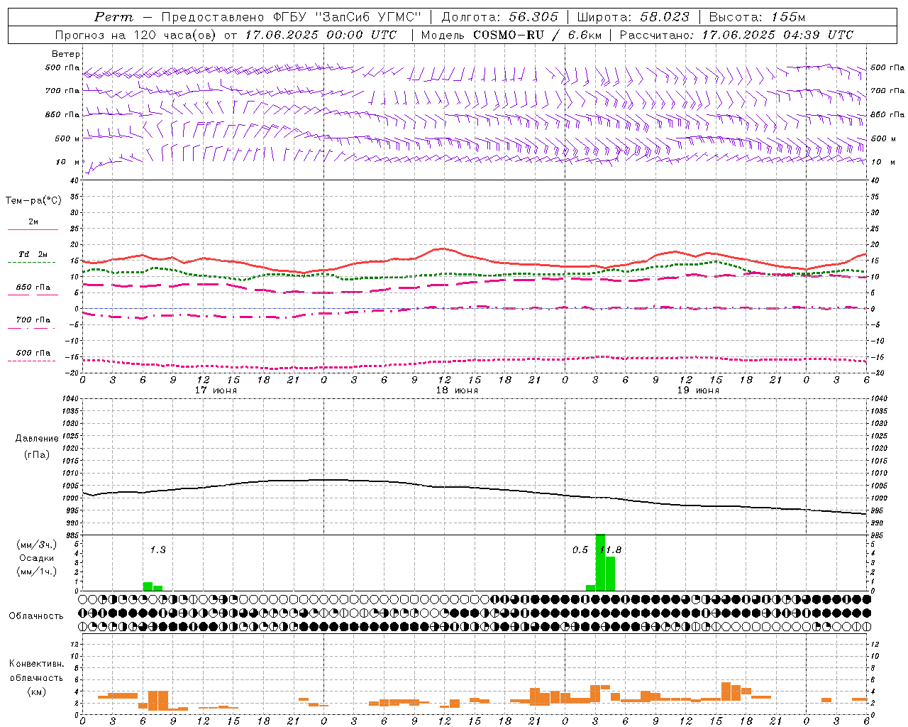This screenshot has height=727, width=908.
Task: Click the "18 июня" date label
Action: coord(457,390)
